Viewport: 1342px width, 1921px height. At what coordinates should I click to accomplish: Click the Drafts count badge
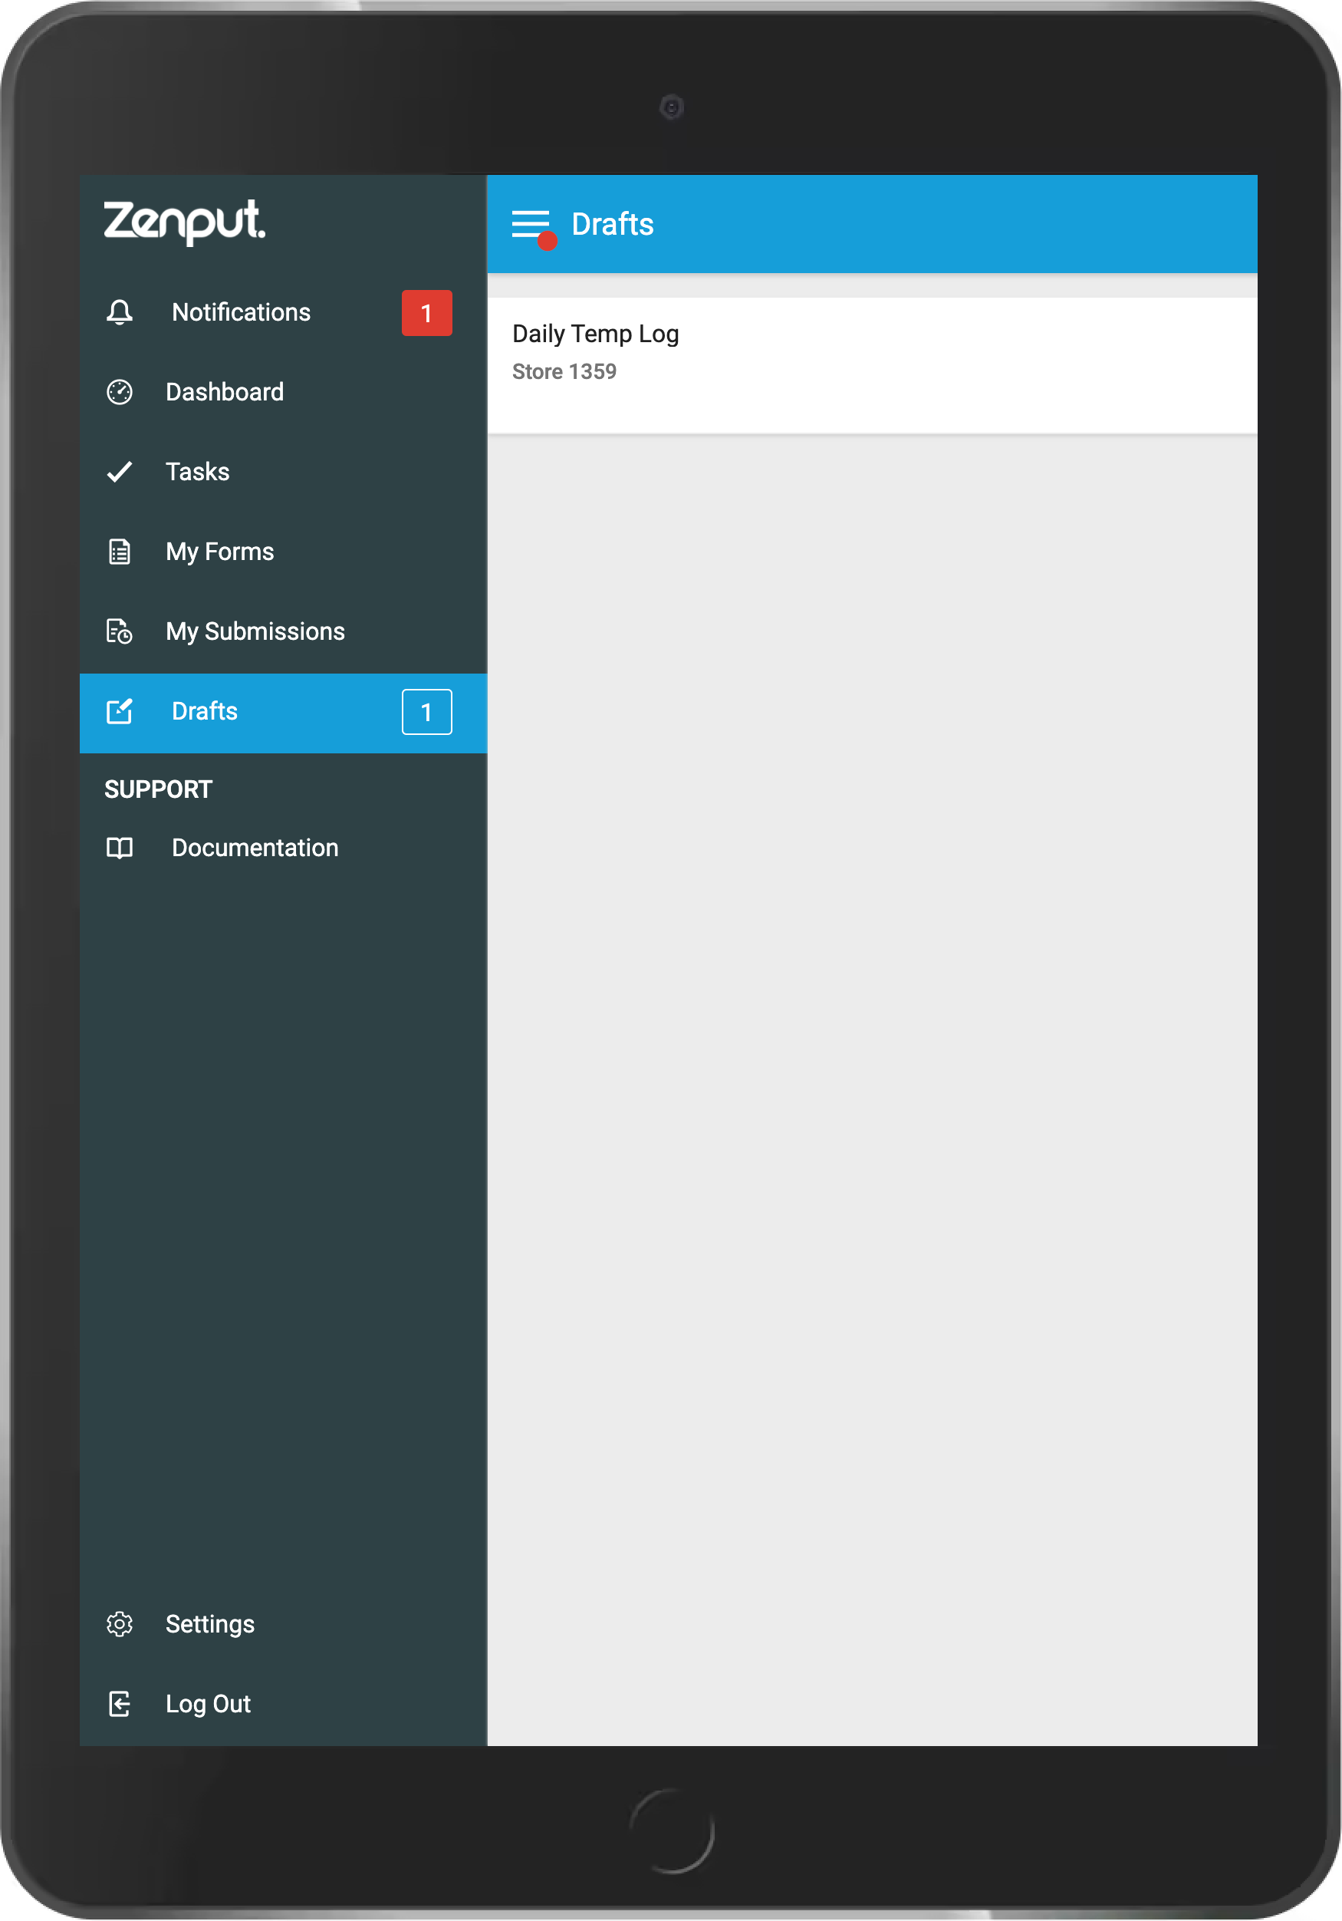coord(426,712)
